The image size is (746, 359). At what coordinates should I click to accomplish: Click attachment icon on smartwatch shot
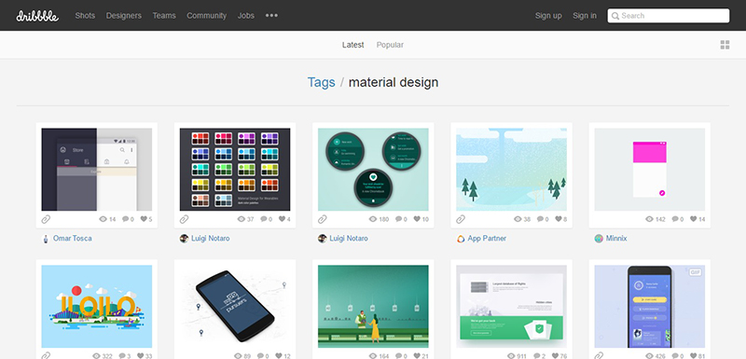click(323, 219)
